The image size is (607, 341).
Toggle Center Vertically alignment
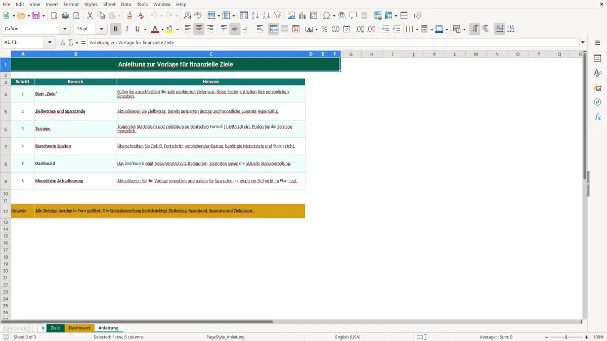pos(235,29)
